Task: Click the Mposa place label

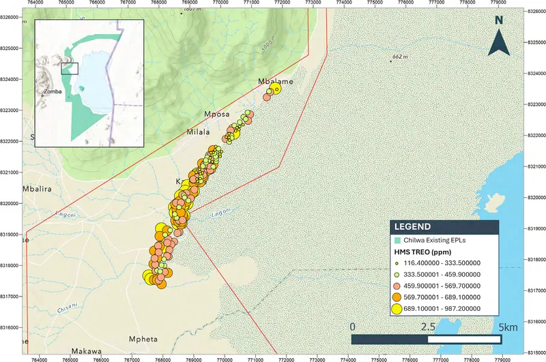Action: (x=216, y=114)
